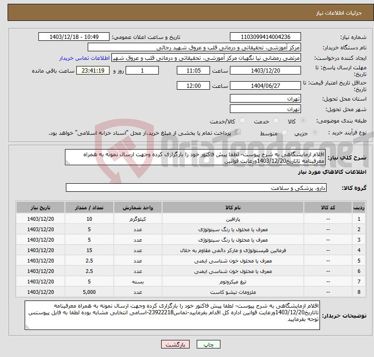Click the buyer organization name field
The width and height of the screenshot is (374, 357).
[x=194, y=47]
